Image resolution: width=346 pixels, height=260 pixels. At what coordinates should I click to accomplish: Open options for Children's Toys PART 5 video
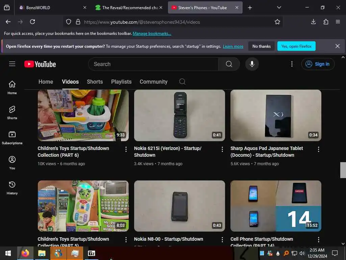126,240
